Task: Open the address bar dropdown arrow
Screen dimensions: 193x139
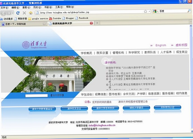Action: point(149,12)
